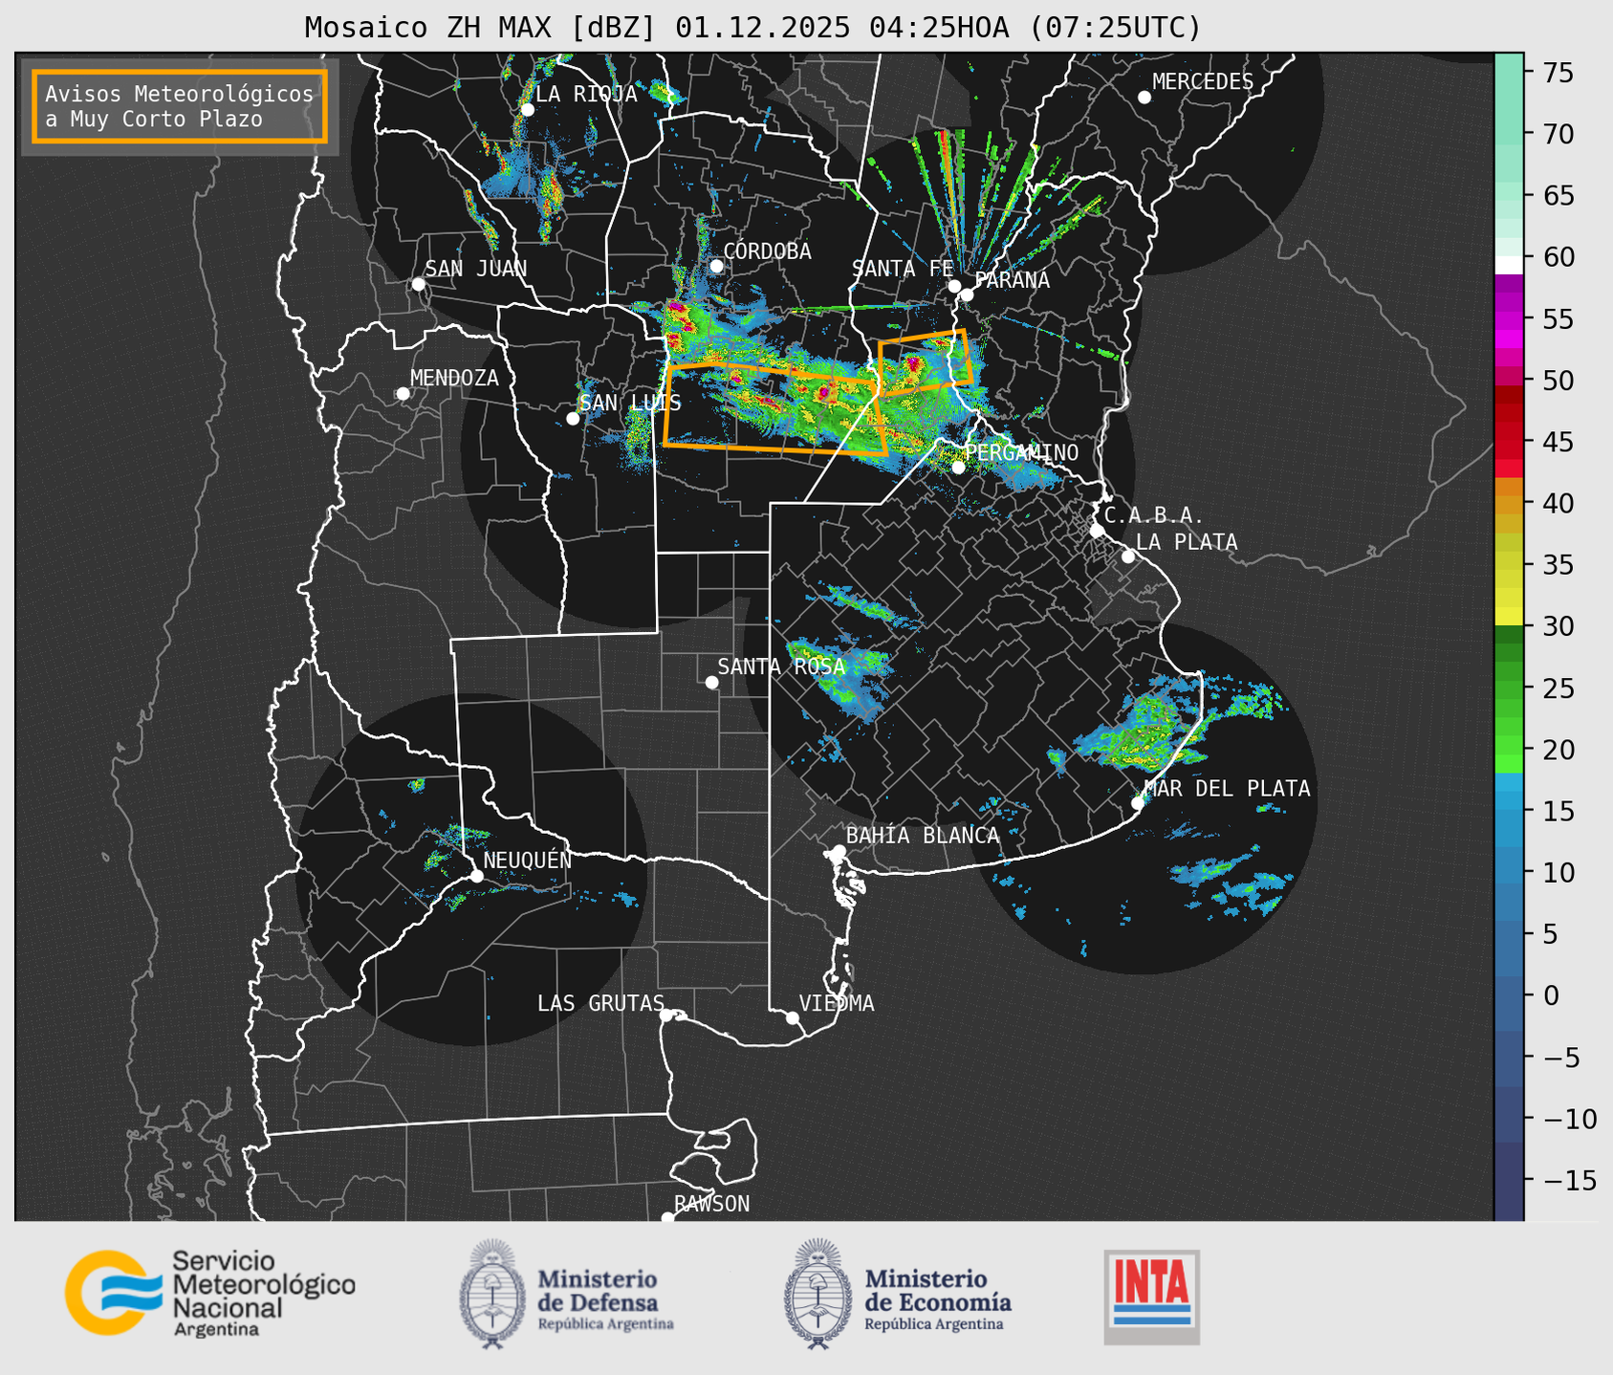The width and height of the screenshot is (1613, 1375).
Task: Click the C.A.B.A. city marker dot
Action: [1097, 531]
